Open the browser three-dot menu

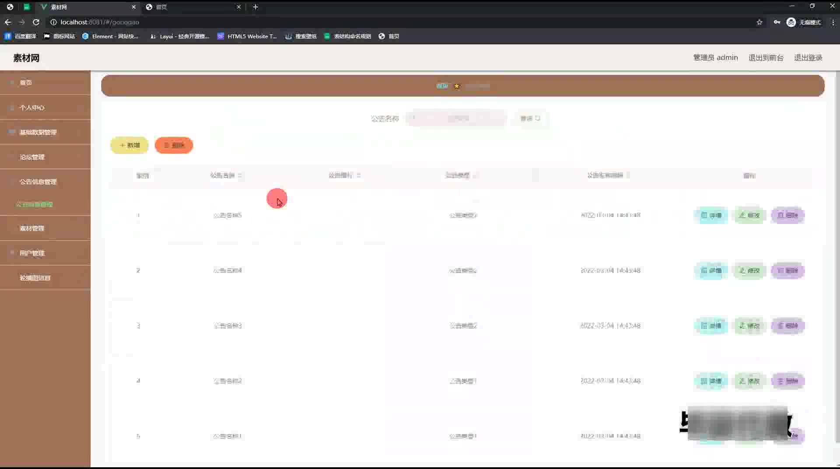[833, 22]
